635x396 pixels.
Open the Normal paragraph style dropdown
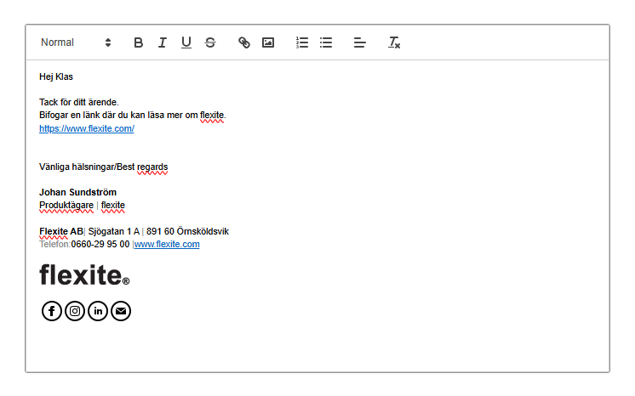(76, 42)
